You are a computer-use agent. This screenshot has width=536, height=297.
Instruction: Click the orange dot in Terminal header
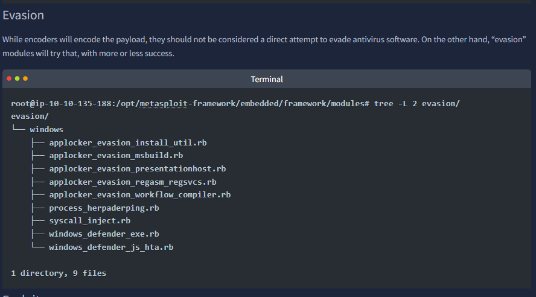pos(25,78)
